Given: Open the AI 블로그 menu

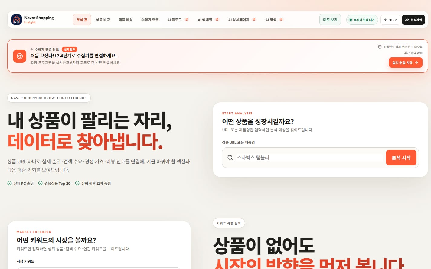Looking at the screenshot, I should (175, 20).
